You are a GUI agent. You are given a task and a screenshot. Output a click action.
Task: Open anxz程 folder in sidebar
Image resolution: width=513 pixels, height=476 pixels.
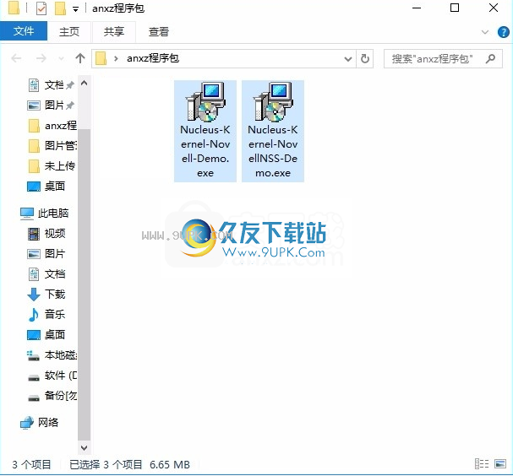tap(52, 126)
